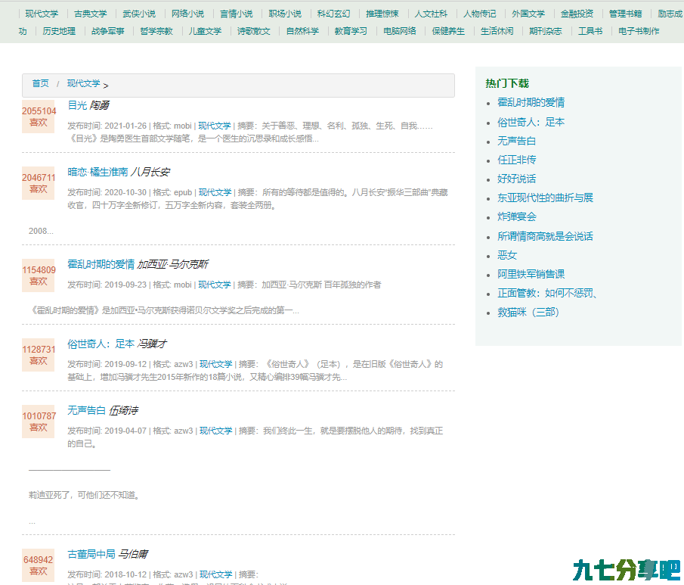Open the book title 目光
684x585 pixels.
[x=78, y=105]
